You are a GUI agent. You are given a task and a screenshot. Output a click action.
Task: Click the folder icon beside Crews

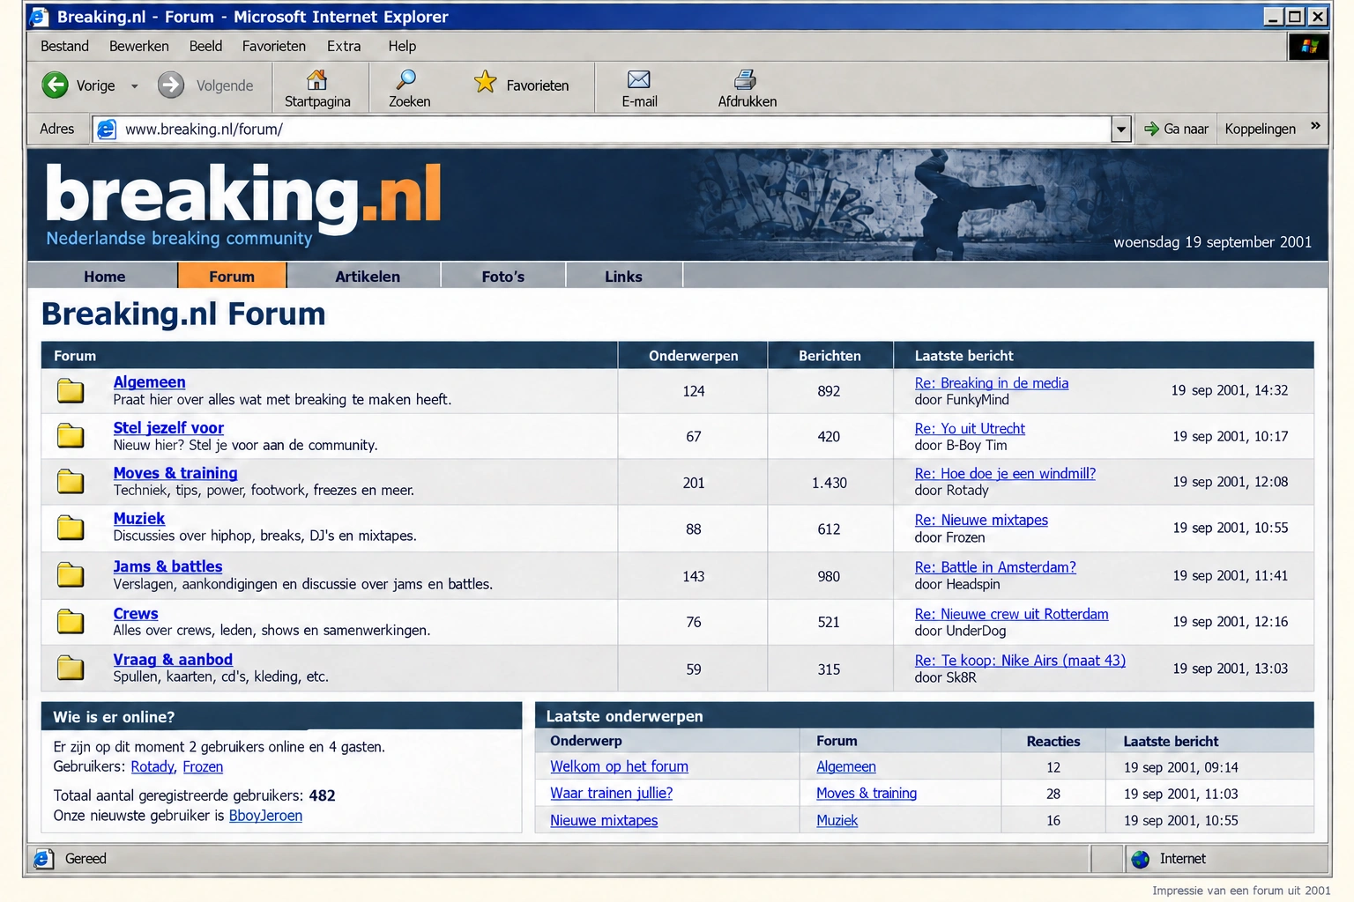(71, 622)
